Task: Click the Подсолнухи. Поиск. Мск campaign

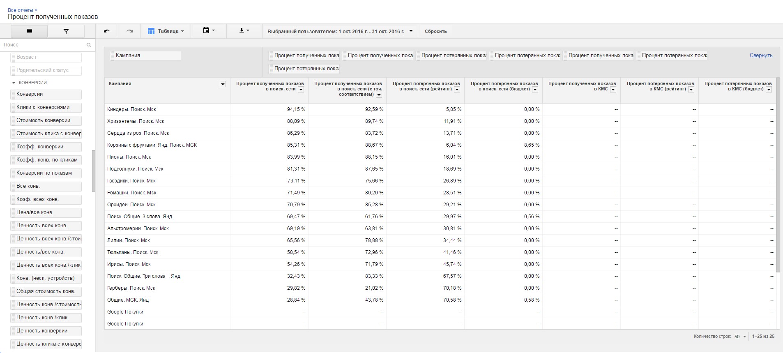Action: (135, 169)
